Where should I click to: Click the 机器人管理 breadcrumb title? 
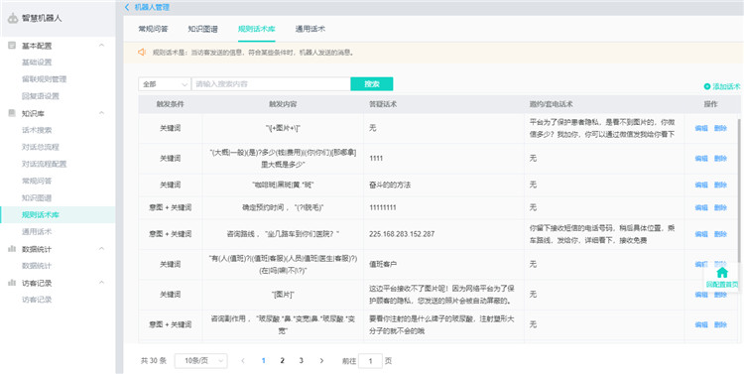pos(152,7)
